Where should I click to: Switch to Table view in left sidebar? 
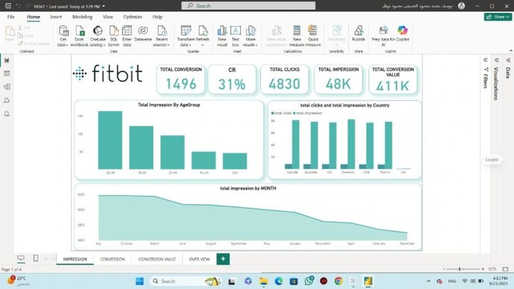(7, 73)
